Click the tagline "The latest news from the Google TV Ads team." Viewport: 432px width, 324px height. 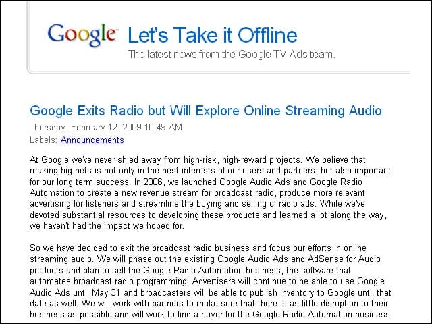click(232, 54)
